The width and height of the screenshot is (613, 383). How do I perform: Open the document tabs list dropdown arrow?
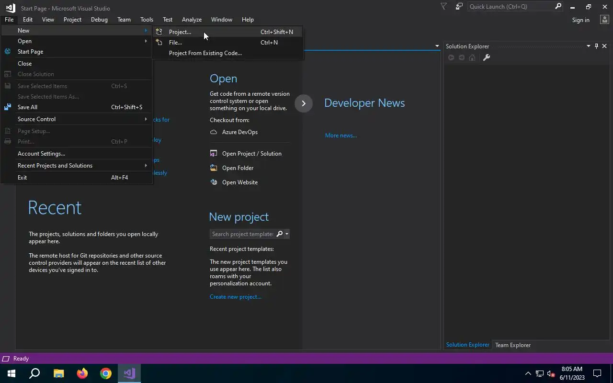[x=437, y=46]
